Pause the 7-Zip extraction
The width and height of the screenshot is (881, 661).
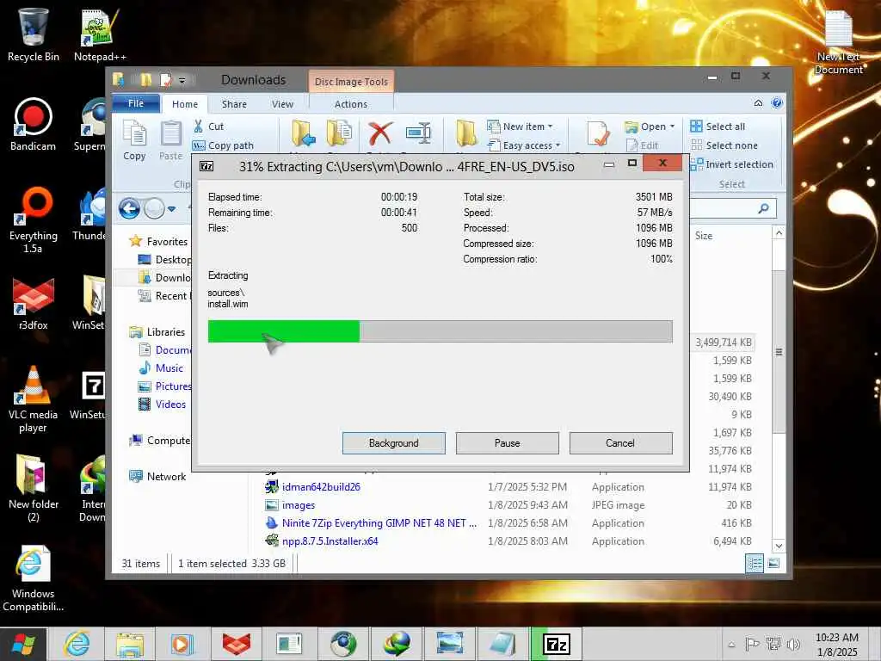[508, 443]
